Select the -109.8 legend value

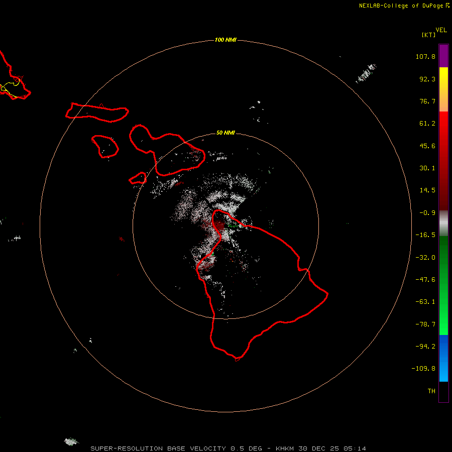tap(423, 369)
